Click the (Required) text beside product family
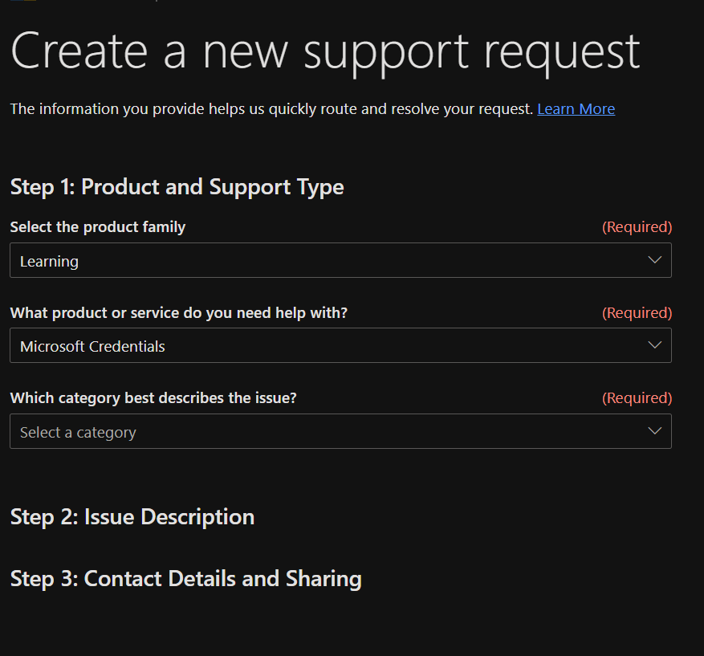Viewport: 704px width, 656px height. 637,227
